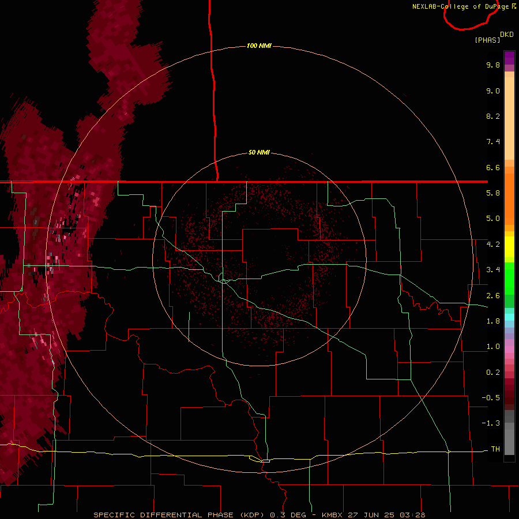Click the 27 JUN 25 03:28 timestamp
Screen dimensions: 519x519
click(x=386, y=515)
